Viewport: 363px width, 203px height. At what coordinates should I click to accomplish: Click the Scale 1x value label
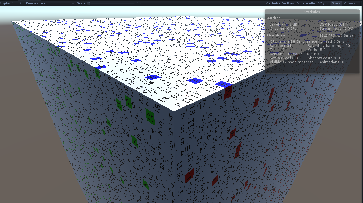tap(139, 3)
